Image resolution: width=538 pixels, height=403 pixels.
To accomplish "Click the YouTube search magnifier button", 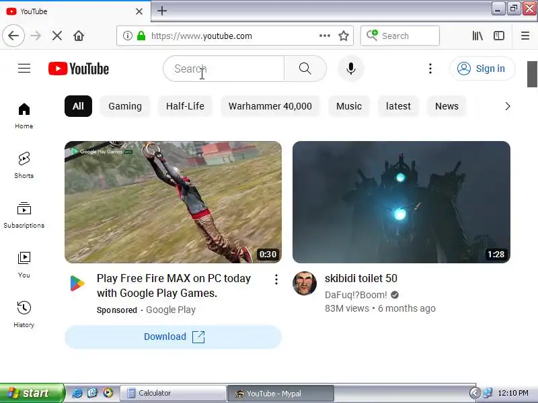I will [305, 69].
